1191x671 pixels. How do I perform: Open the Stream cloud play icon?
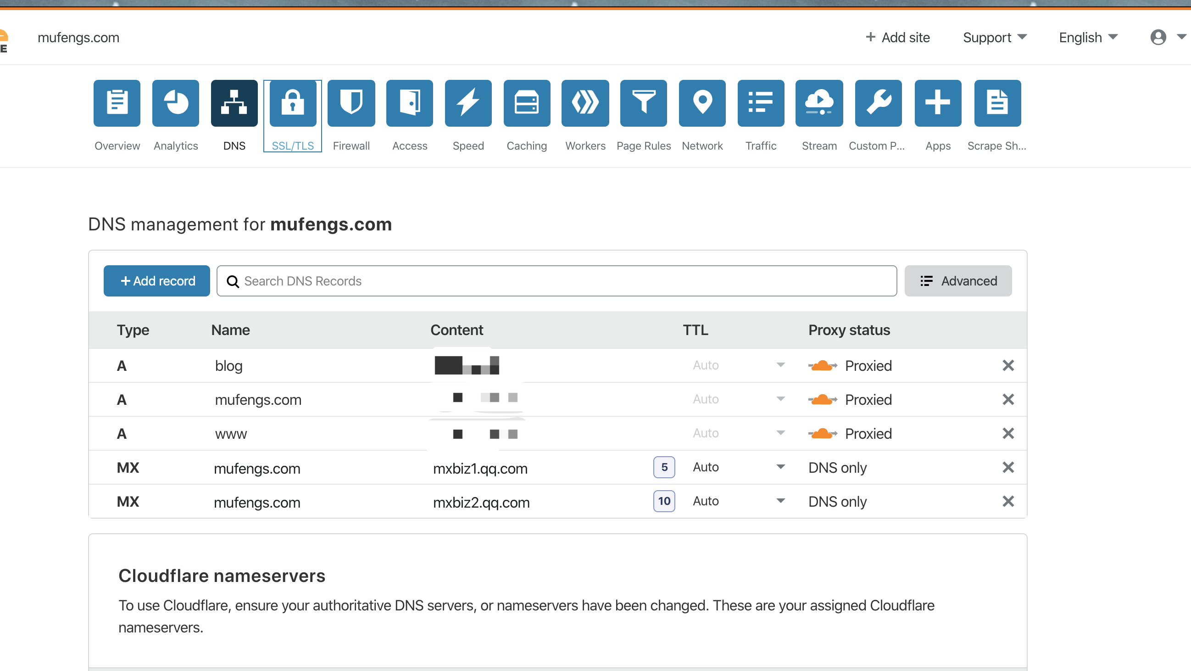pos(819,103)
